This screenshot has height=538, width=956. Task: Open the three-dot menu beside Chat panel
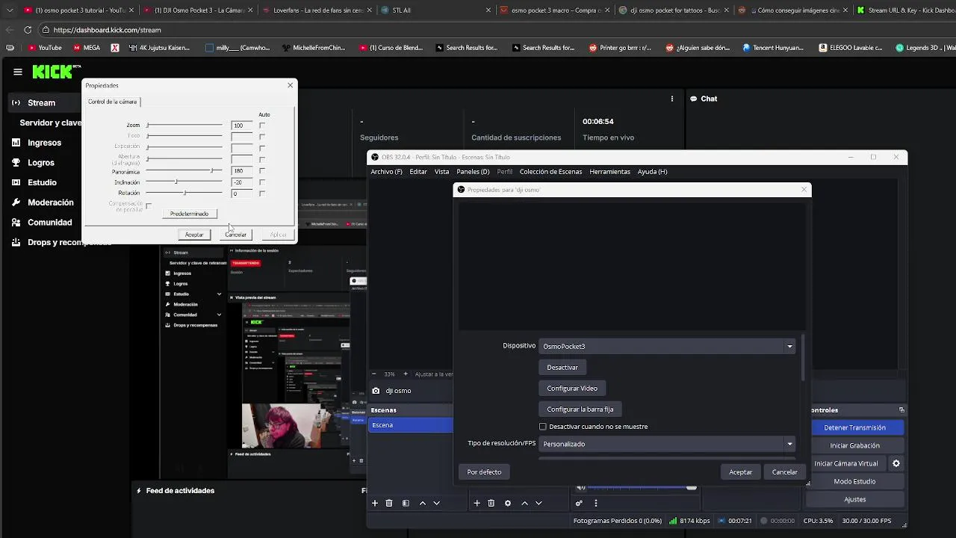[x=671, y=99]
